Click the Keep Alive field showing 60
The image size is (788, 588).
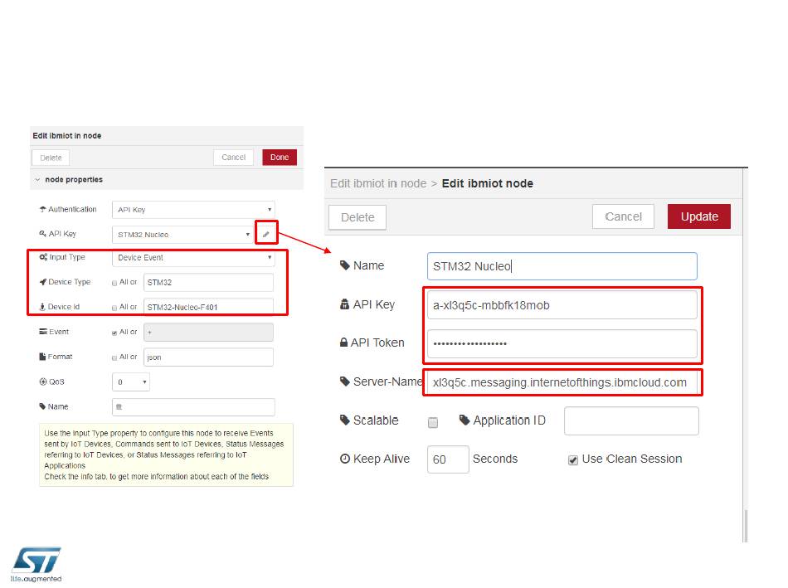coord(448,459)
